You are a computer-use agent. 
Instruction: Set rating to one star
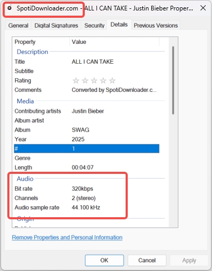tap(76, 80)
